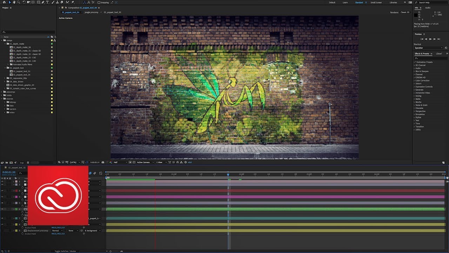Step to the previous frame
Screen dimensions: 449x253
[426, 39]
